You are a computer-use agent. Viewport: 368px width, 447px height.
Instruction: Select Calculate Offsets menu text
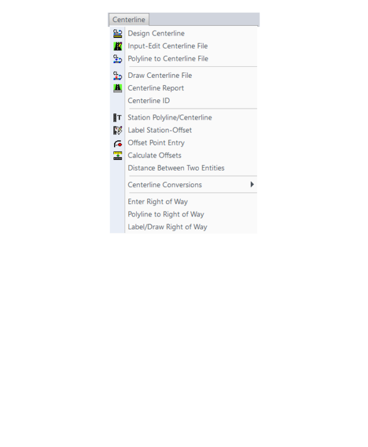pos(155,155)
